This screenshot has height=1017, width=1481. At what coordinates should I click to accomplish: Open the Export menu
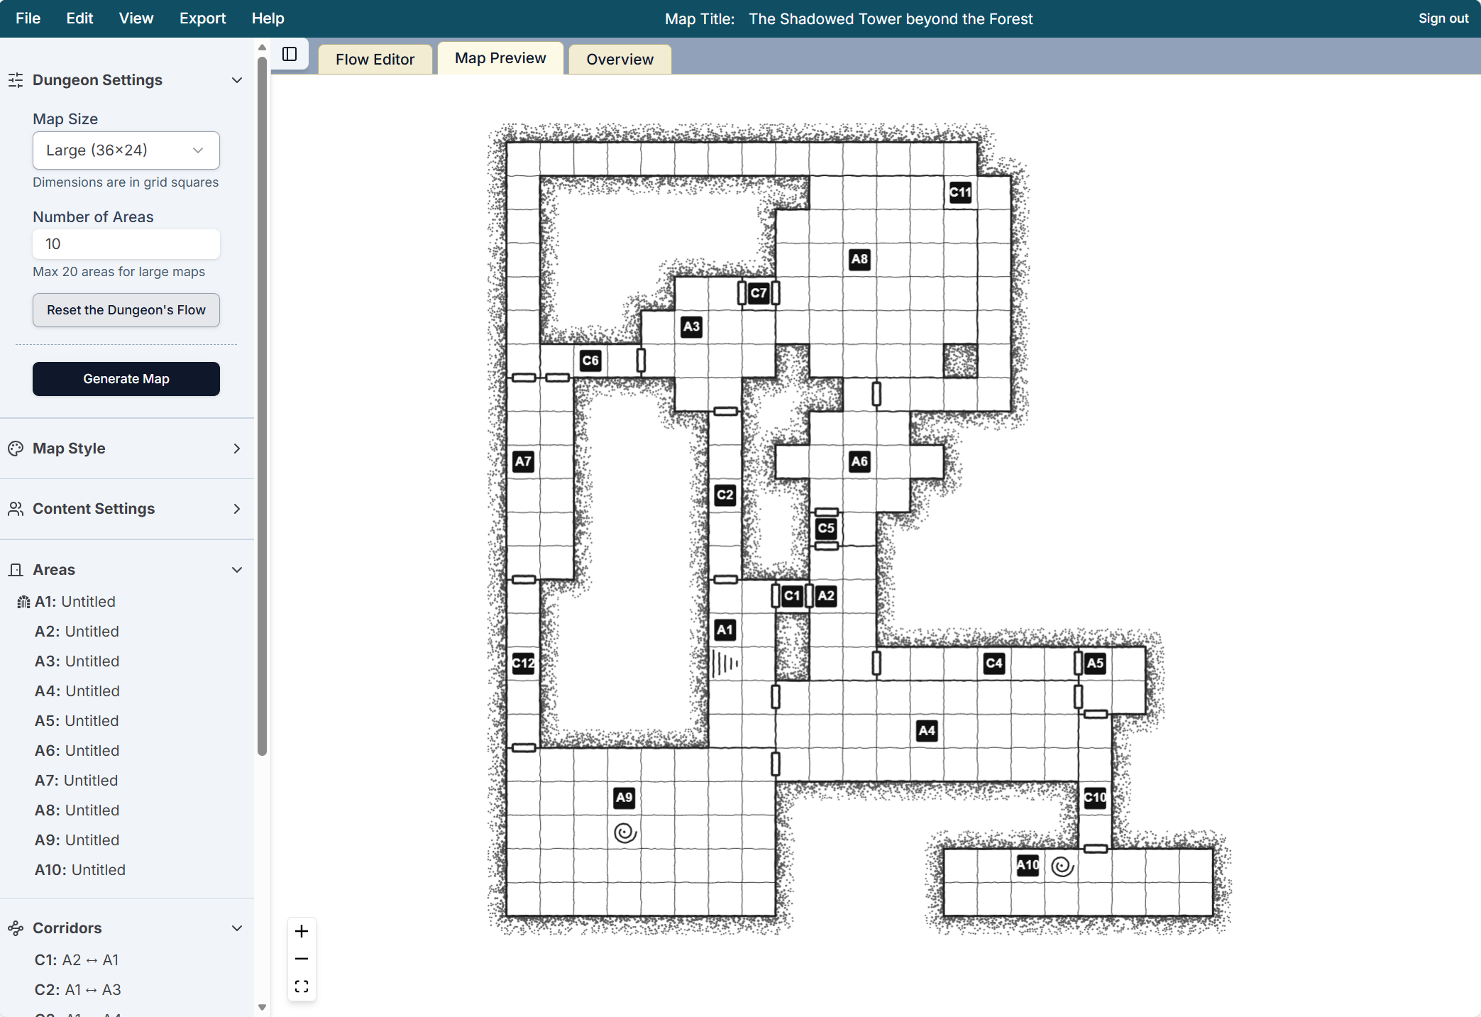click(x=202, y=18)
